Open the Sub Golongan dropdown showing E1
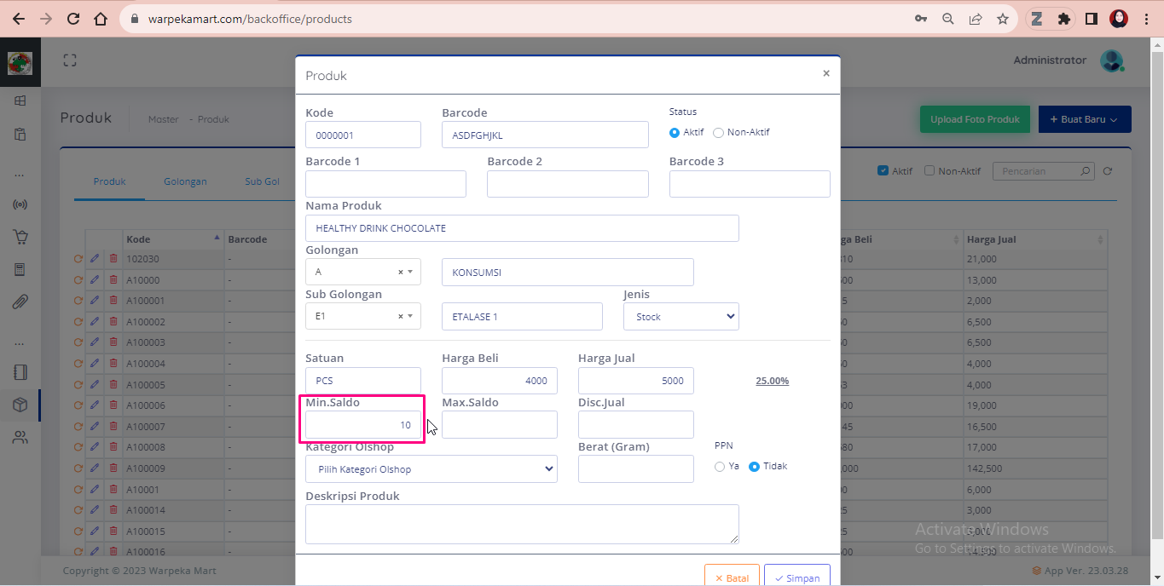 tap(363, 316)
